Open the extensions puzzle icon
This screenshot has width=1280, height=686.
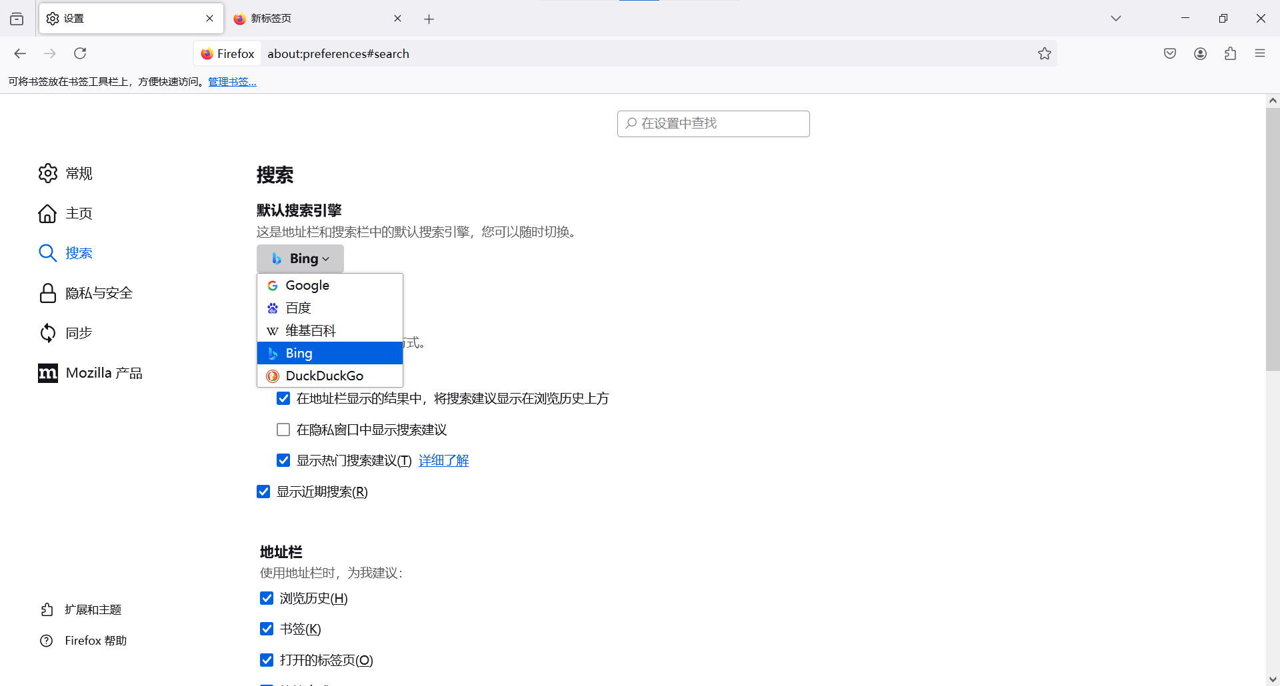(1230, 53)
